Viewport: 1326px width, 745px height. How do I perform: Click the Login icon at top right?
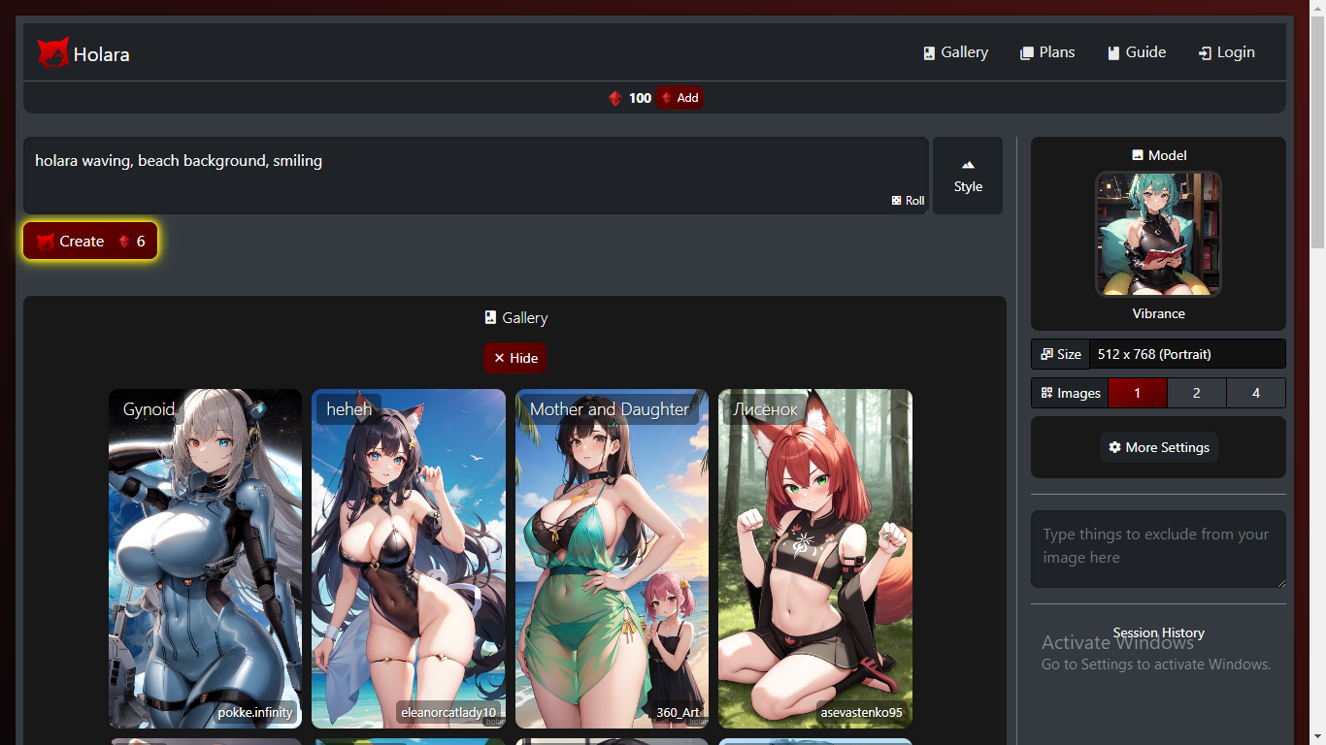(1203, 52)
